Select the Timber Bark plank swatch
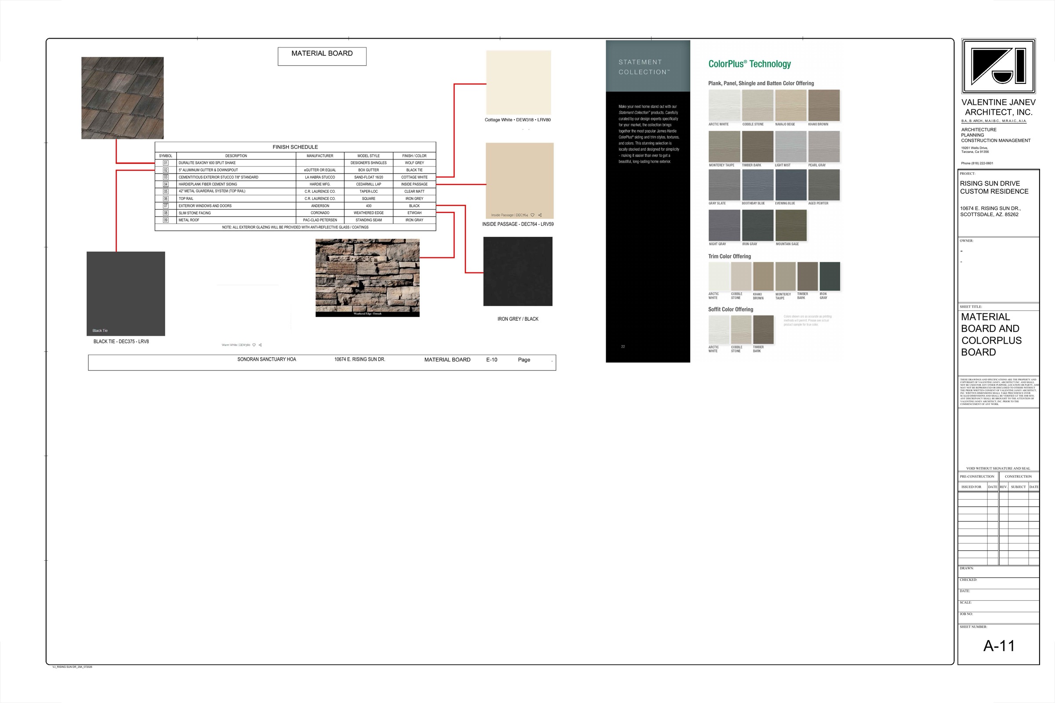1055x703 pixels. (x=757, y=147)
